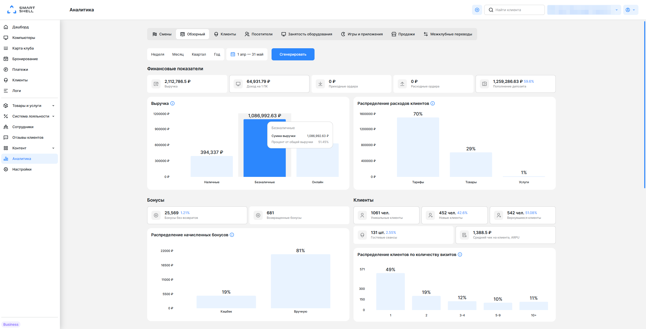
Task: Click info icon beside Распределение начисленных бонусов
Action: pos(232,235)
